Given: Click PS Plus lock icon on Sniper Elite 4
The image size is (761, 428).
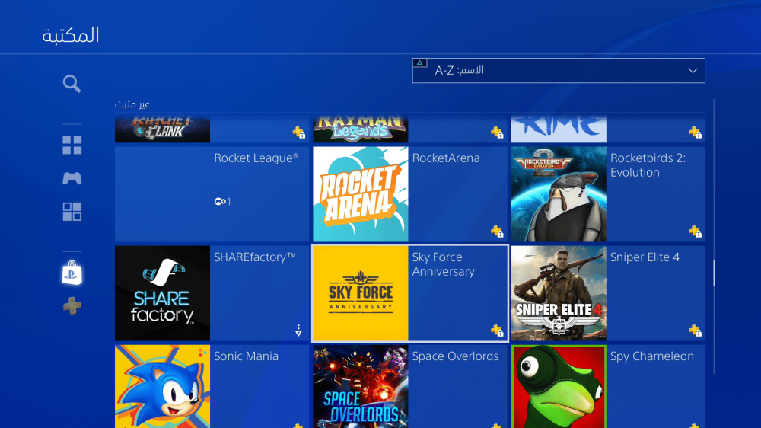Looking at the screenshot, I should (x=695, y=331).
